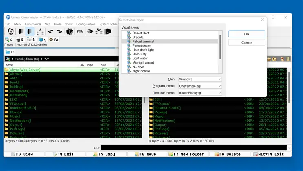Image resolution: width=303 pixels, height=171 pixels.
Task: Open the Configuration menu
Action: [86, 24]
